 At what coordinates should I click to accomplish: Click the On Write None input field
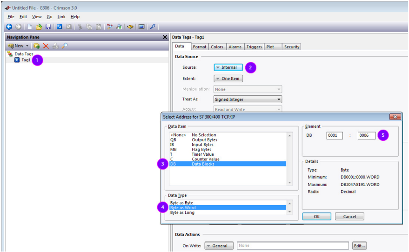click(x=293, y=246)
